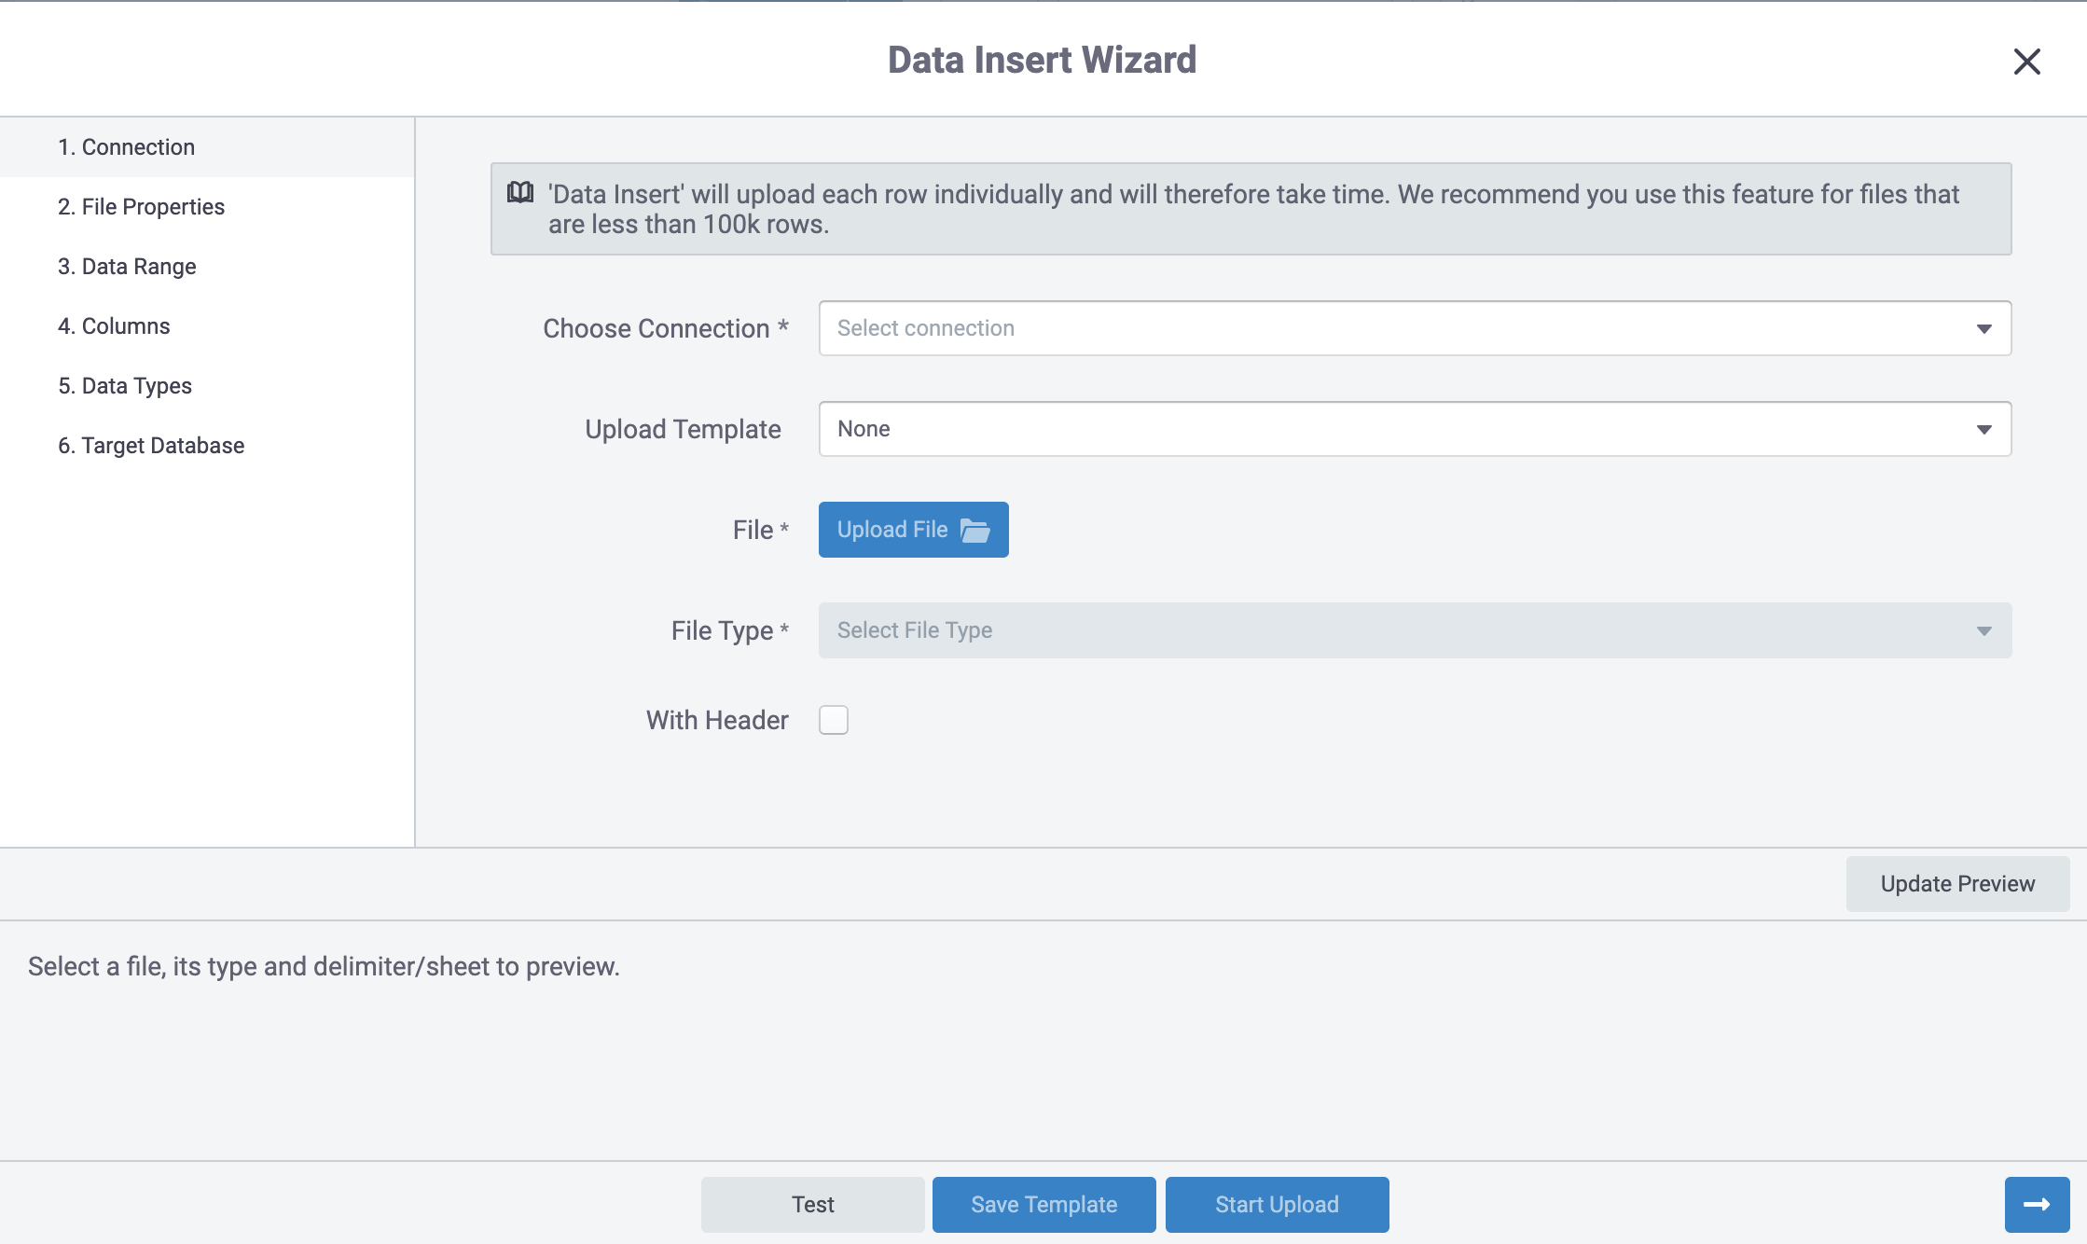Switch to 4. Columns step
This screenshot has width=2087, height=1244.
207,326
